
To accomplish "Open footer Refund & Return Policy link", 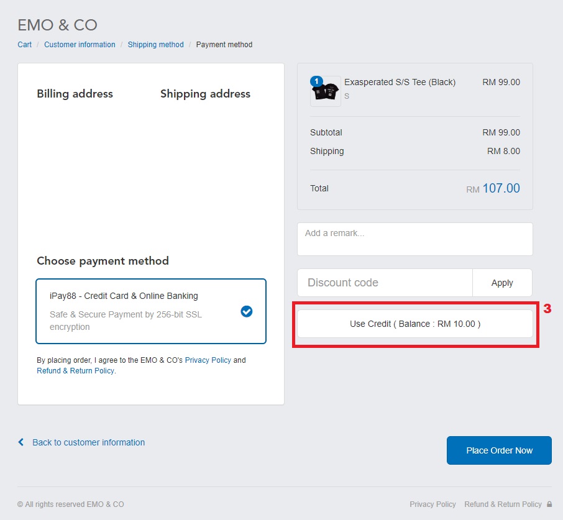I will click(x=503, y=504).
